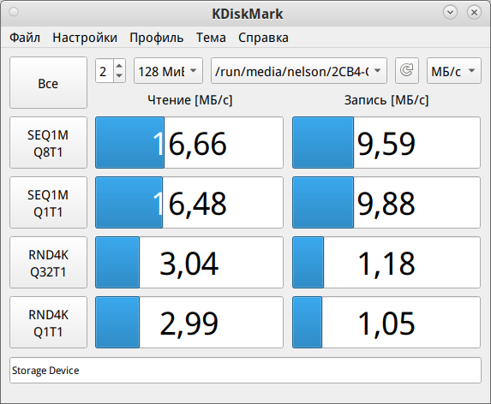The height and width of the screenshot is (404, 491).
Task: Click the SEQ1M Q8T1 write result 9,59
Action: [x=386, y=143]
